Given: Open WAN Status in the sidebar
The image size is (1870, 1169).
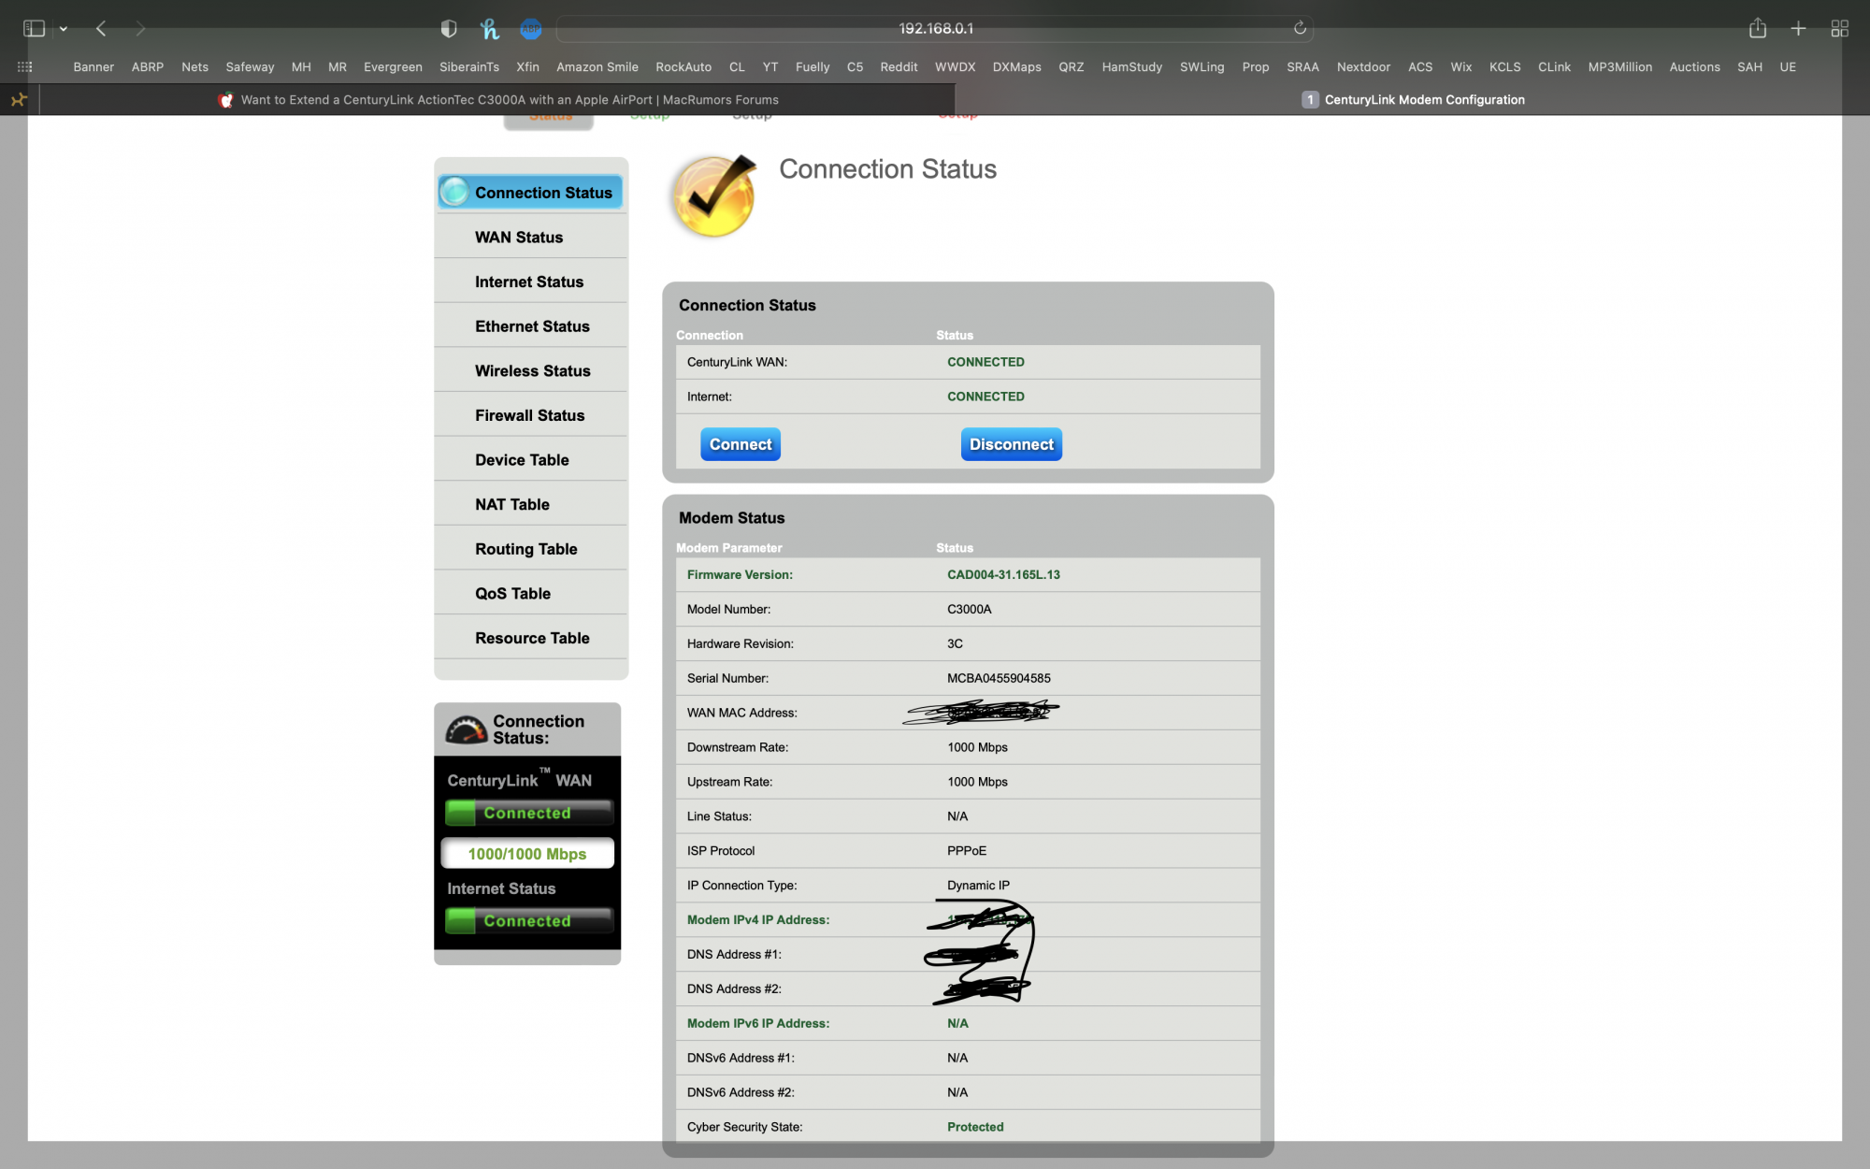Looking at the screenshot, I should click(519, 238).
